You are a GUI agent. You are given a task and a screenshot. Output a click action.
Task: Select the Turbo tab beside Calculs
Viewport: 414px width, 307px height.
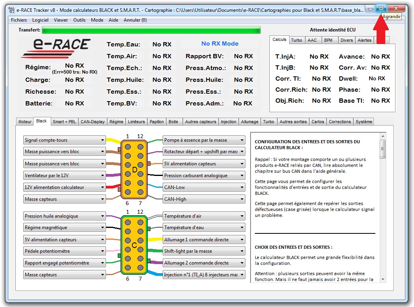[x=296, y=40]
